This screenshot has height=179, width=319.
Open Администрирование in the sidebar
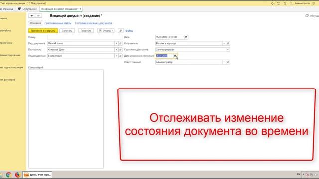pos(10,55)
